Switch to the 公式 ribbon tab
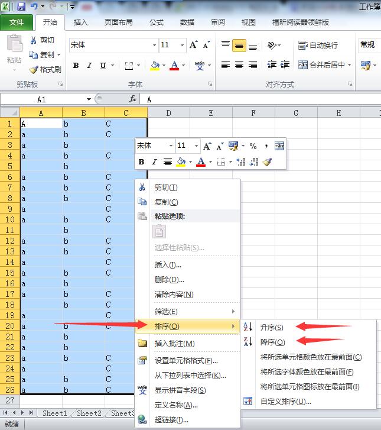 click(157, 22)
